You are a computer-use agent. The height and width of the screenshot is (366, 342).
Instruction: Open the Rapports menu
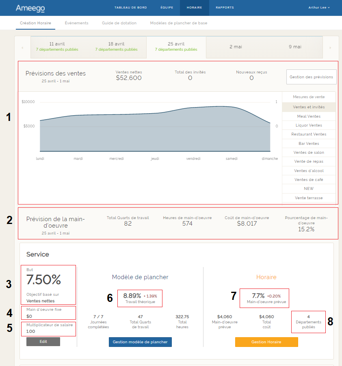[225, 8]
